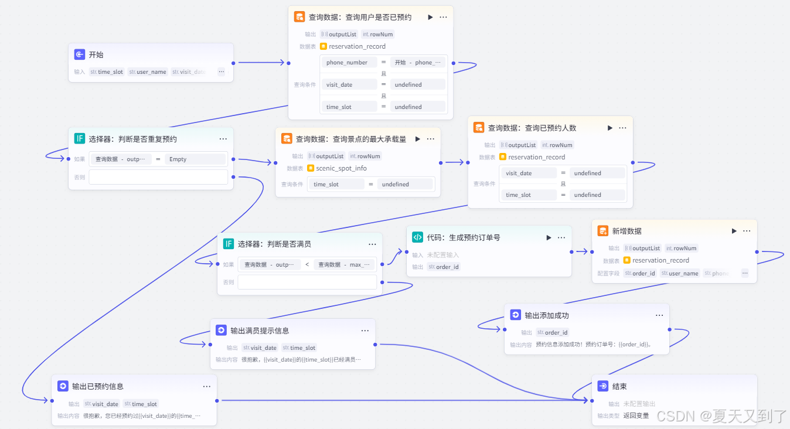Image resolution: width=790 pixels, height=429 pixels.
Task: Open more menu of 判断是否满员 selector
Action: point(372,244)
